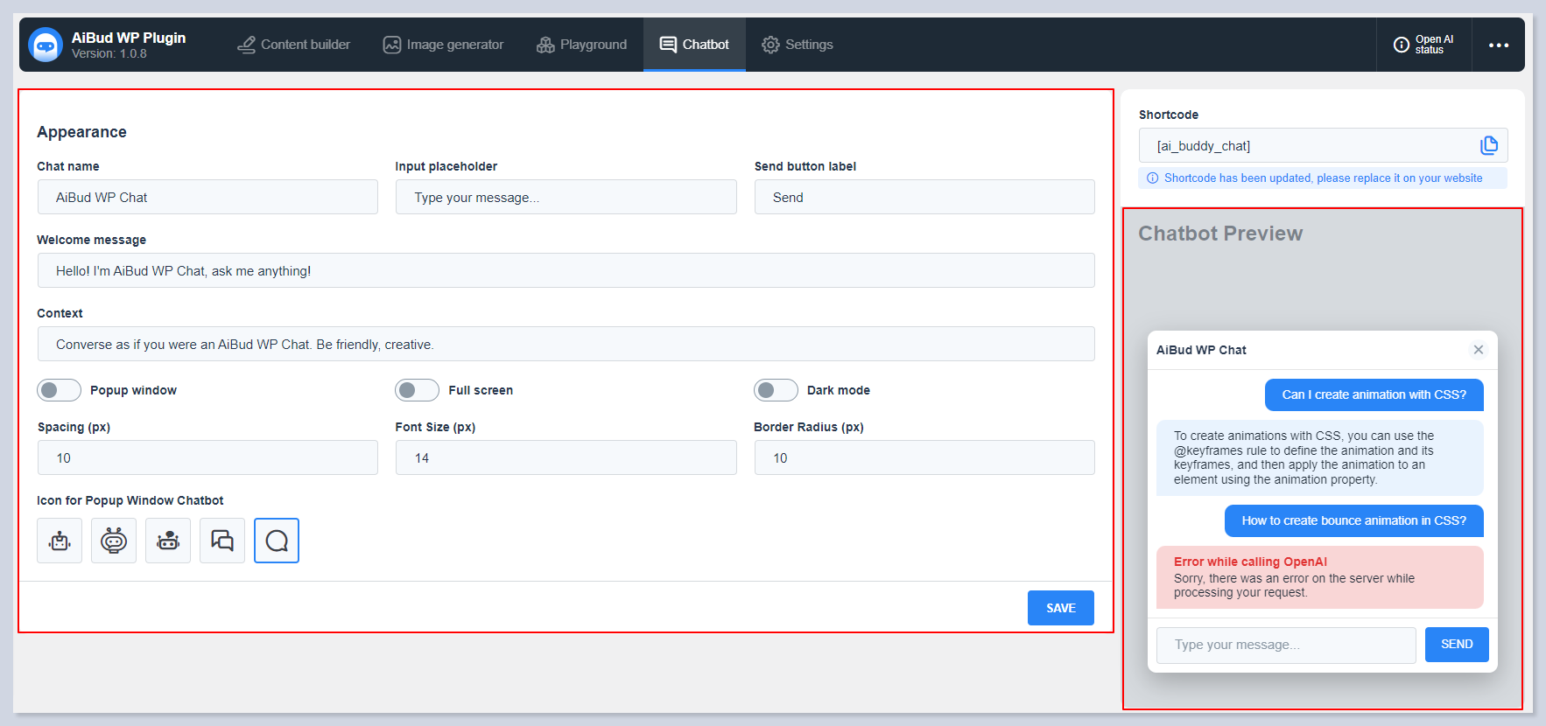The width and height of the screenshot is (1546, 726).
Task: Click the Input placeholder field
Action: 566,197
